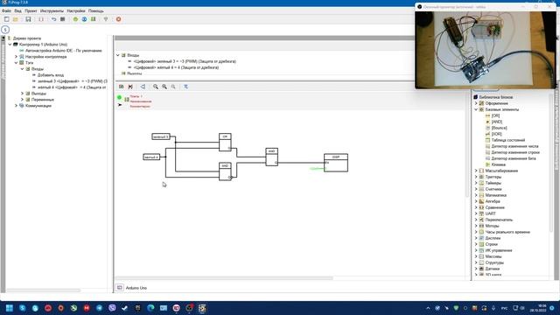
Task: Click the third, dimmed magnifier icon
Action: point(173,87)
